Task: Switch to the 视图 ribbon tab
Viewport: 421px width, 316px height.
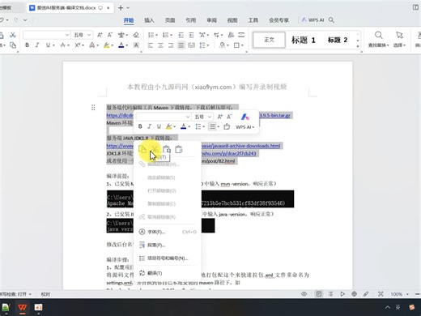Action: (232, 20)
